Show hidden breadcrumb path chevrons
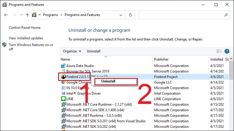The width and height of the screenshot is (234, 131). 39,15
